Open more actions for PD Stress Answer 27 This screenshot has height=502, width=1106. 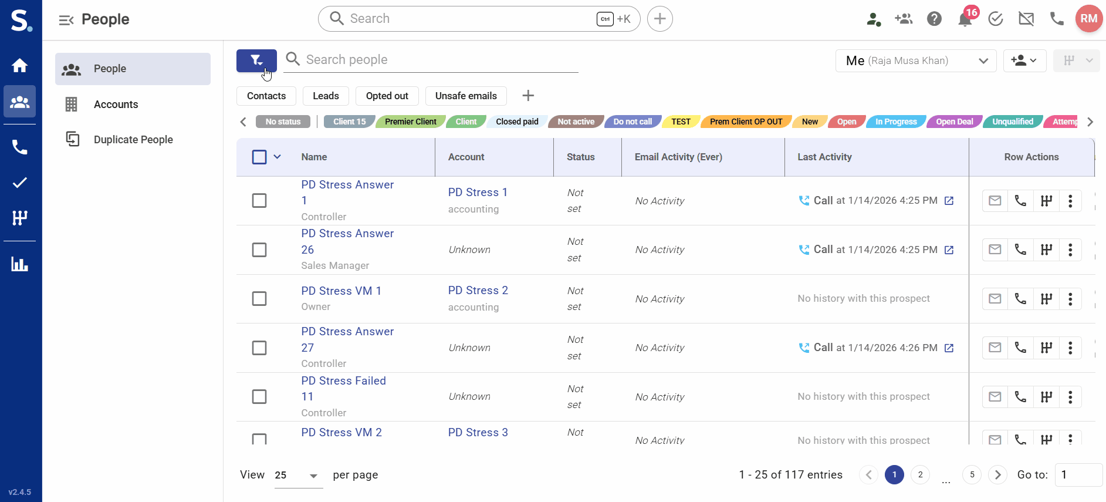1070,348
